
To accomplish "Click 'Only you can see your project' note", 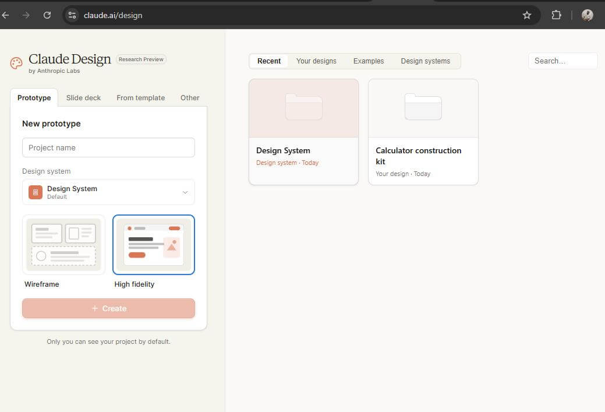I will (108, 341).
